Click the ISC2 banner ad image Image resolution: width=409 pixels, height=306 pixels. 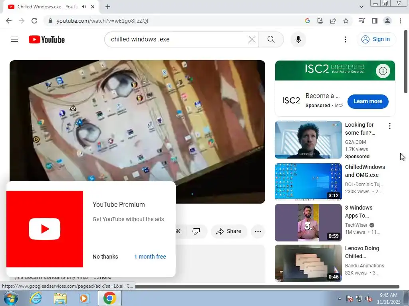(x=335, y=71)
